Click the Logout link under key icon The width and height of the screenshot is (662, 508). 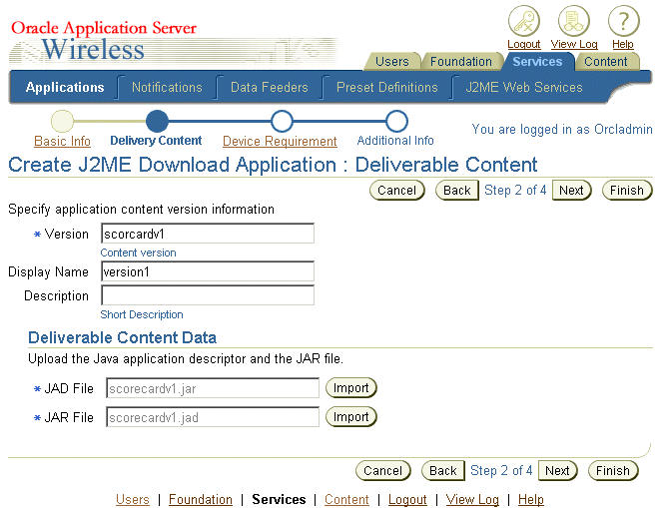[523, 44]
